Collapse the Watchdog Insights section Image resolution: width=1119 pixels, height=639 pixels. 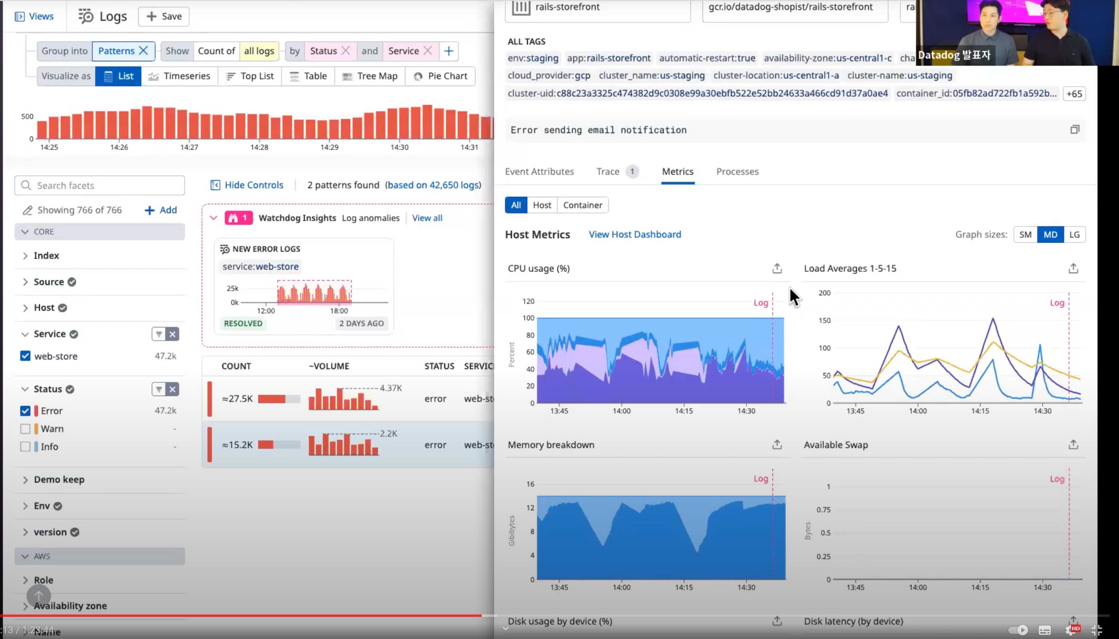point(214,218)
